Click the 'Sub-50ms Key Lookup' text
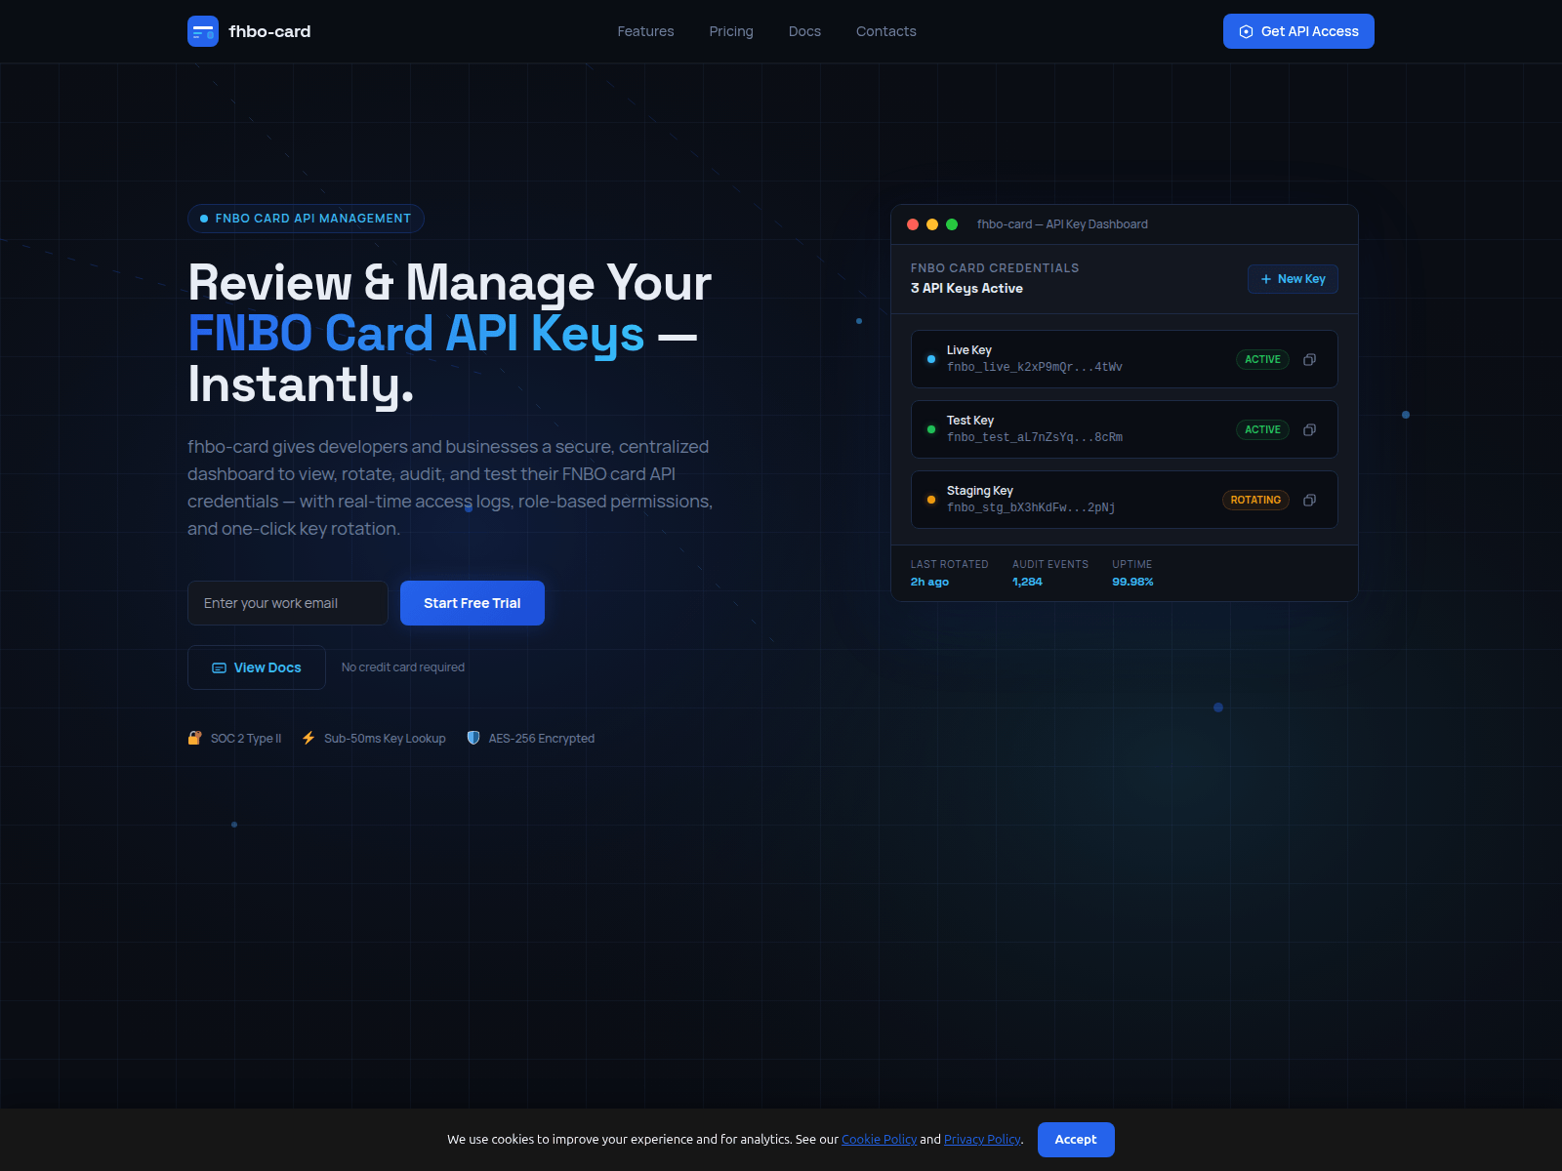1562x1171 pixels. [385, 739]
